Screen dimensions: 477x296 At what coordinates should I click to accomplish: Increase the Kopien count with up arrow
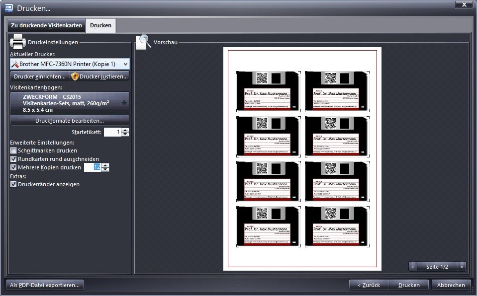(x=105, y=165)
